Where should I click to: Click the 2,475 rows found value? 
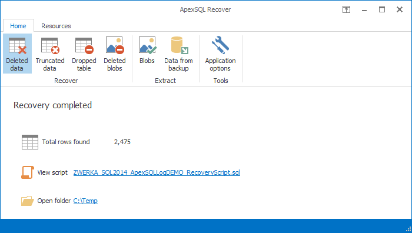[122, 142]
